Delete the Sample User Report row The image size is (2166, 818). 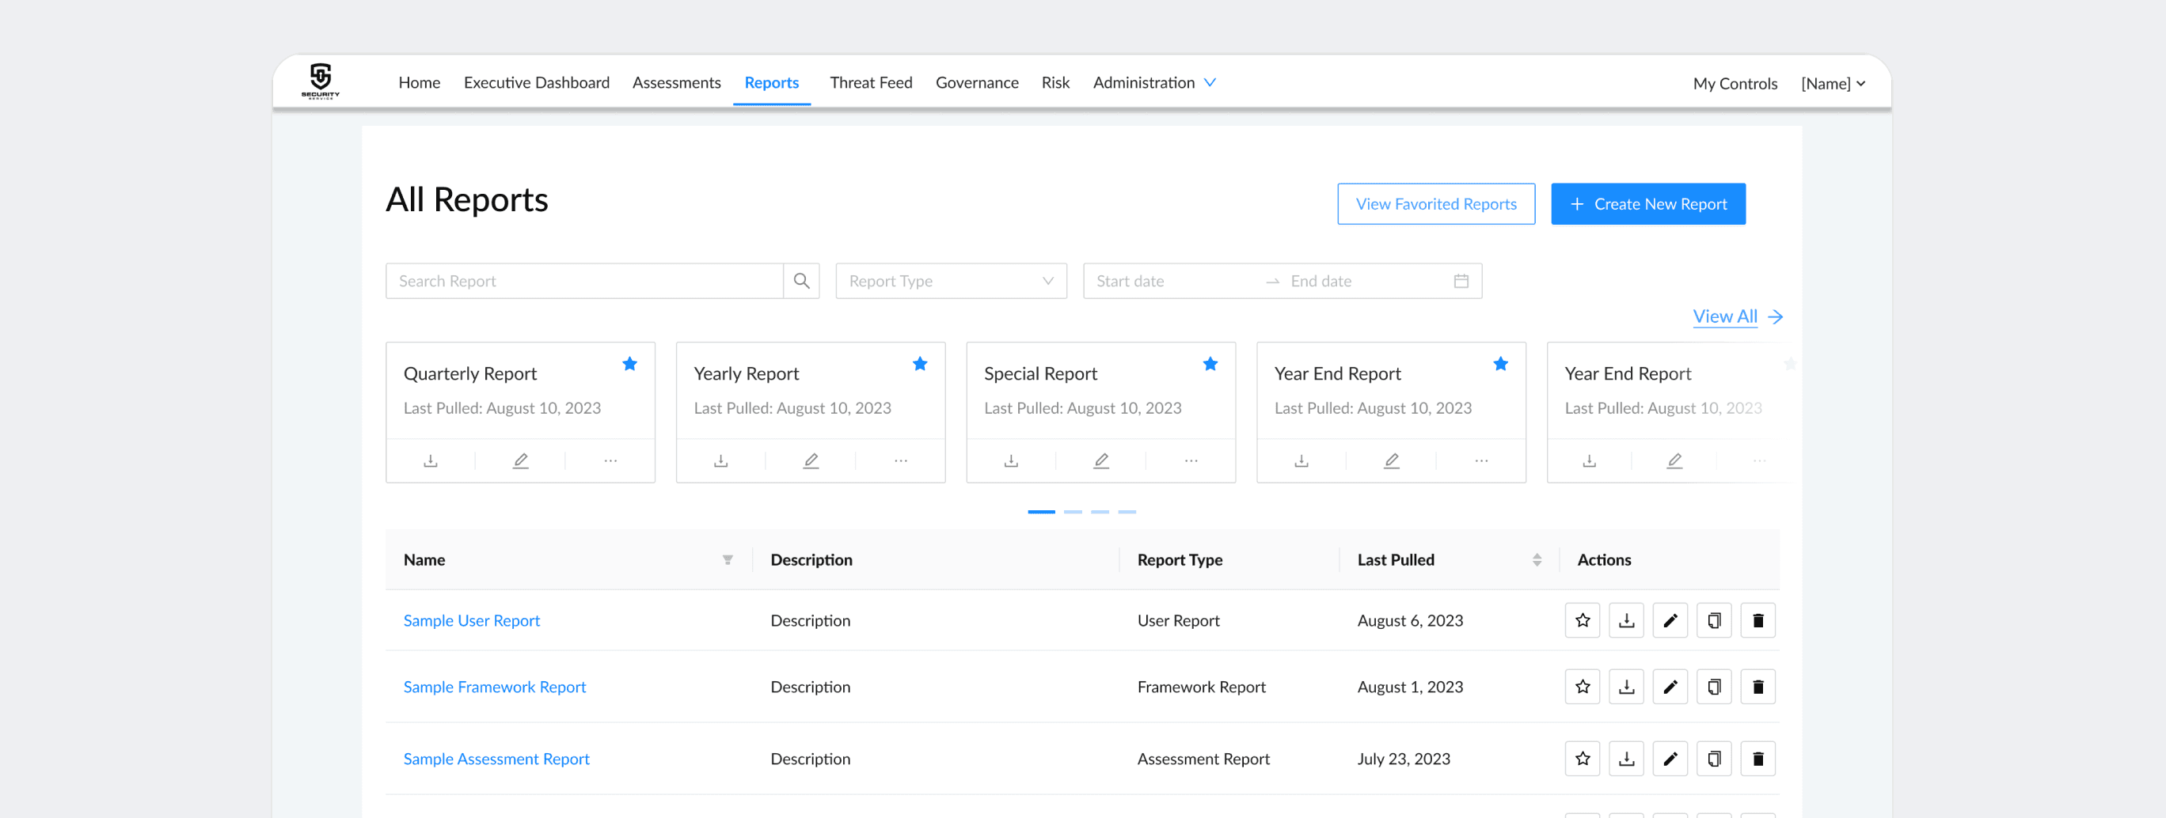click(x=1757, y=621)
